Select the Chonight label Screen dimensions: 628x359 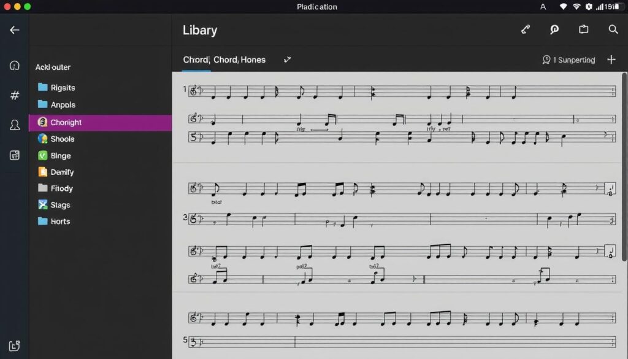tap(66, 122)
